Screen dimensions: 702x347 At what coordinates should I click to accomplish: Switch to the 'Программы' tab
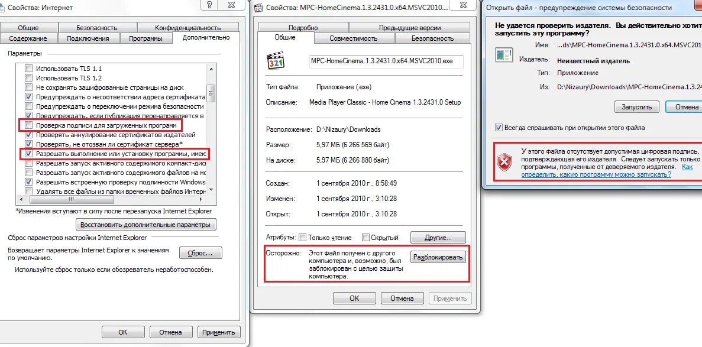point(145,38)
